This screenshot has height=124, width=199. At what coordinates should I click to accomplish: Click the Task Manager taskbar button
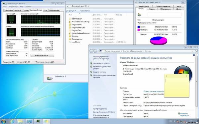tap(38, 121)
